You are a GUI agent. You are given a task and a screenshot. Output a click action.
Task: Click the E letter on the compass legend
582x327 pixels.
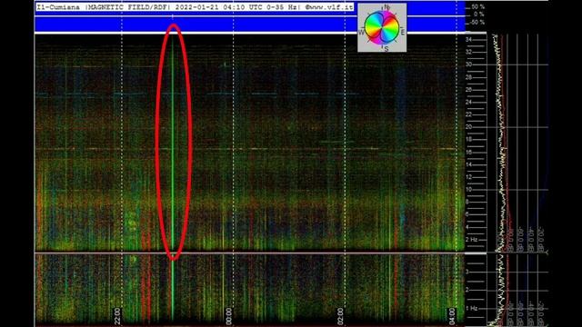click(403, 33)
